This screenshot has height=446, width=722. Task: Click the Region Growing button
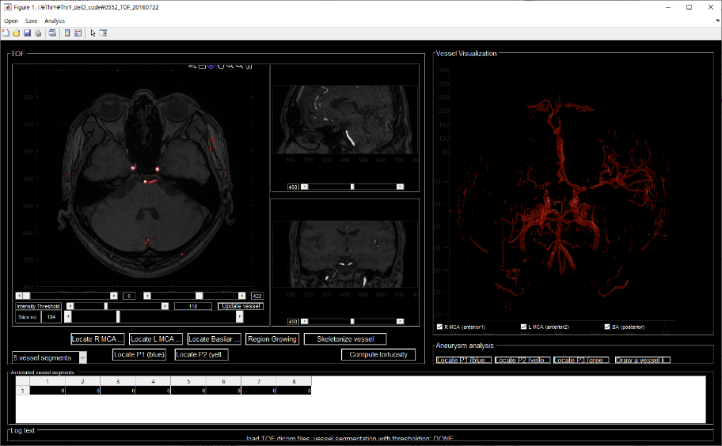[272, 338]
